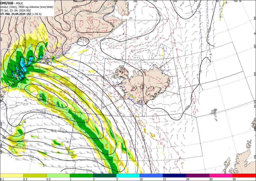Click the 'IT: þri. 23. 04. 2024 00Z' line
The width and height of the screenshot is (256, 181).
tap(16, 10)
